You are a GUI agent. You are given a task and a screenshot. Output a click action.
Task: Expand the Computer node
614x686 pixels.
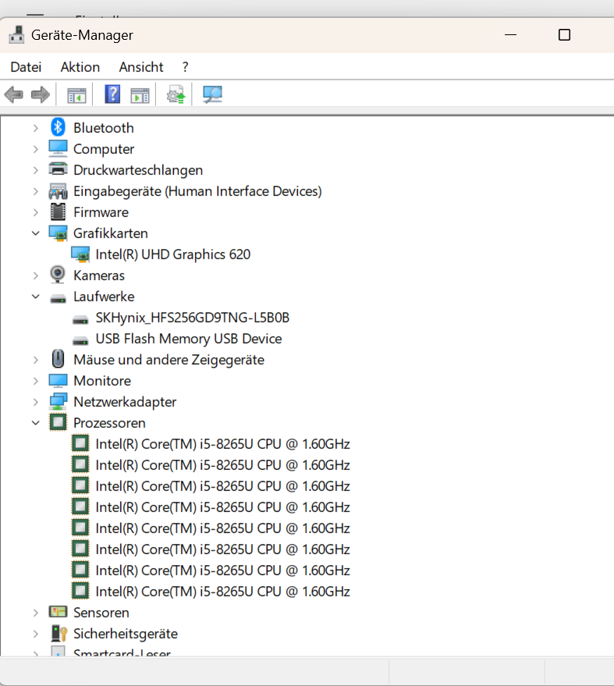(x=35, y=149)
